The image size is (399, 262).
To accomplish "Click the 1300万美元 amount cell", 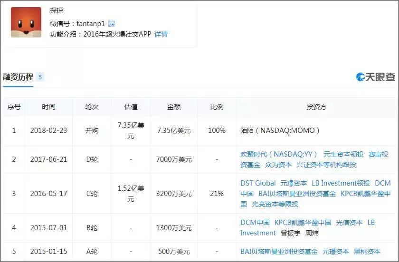I will click(x=174, y=228).
